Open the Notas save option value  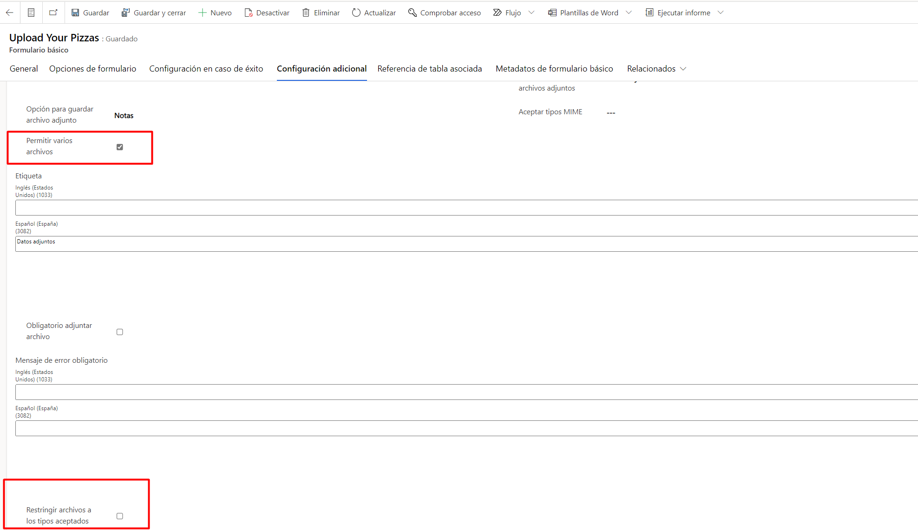tap(124, 115)
